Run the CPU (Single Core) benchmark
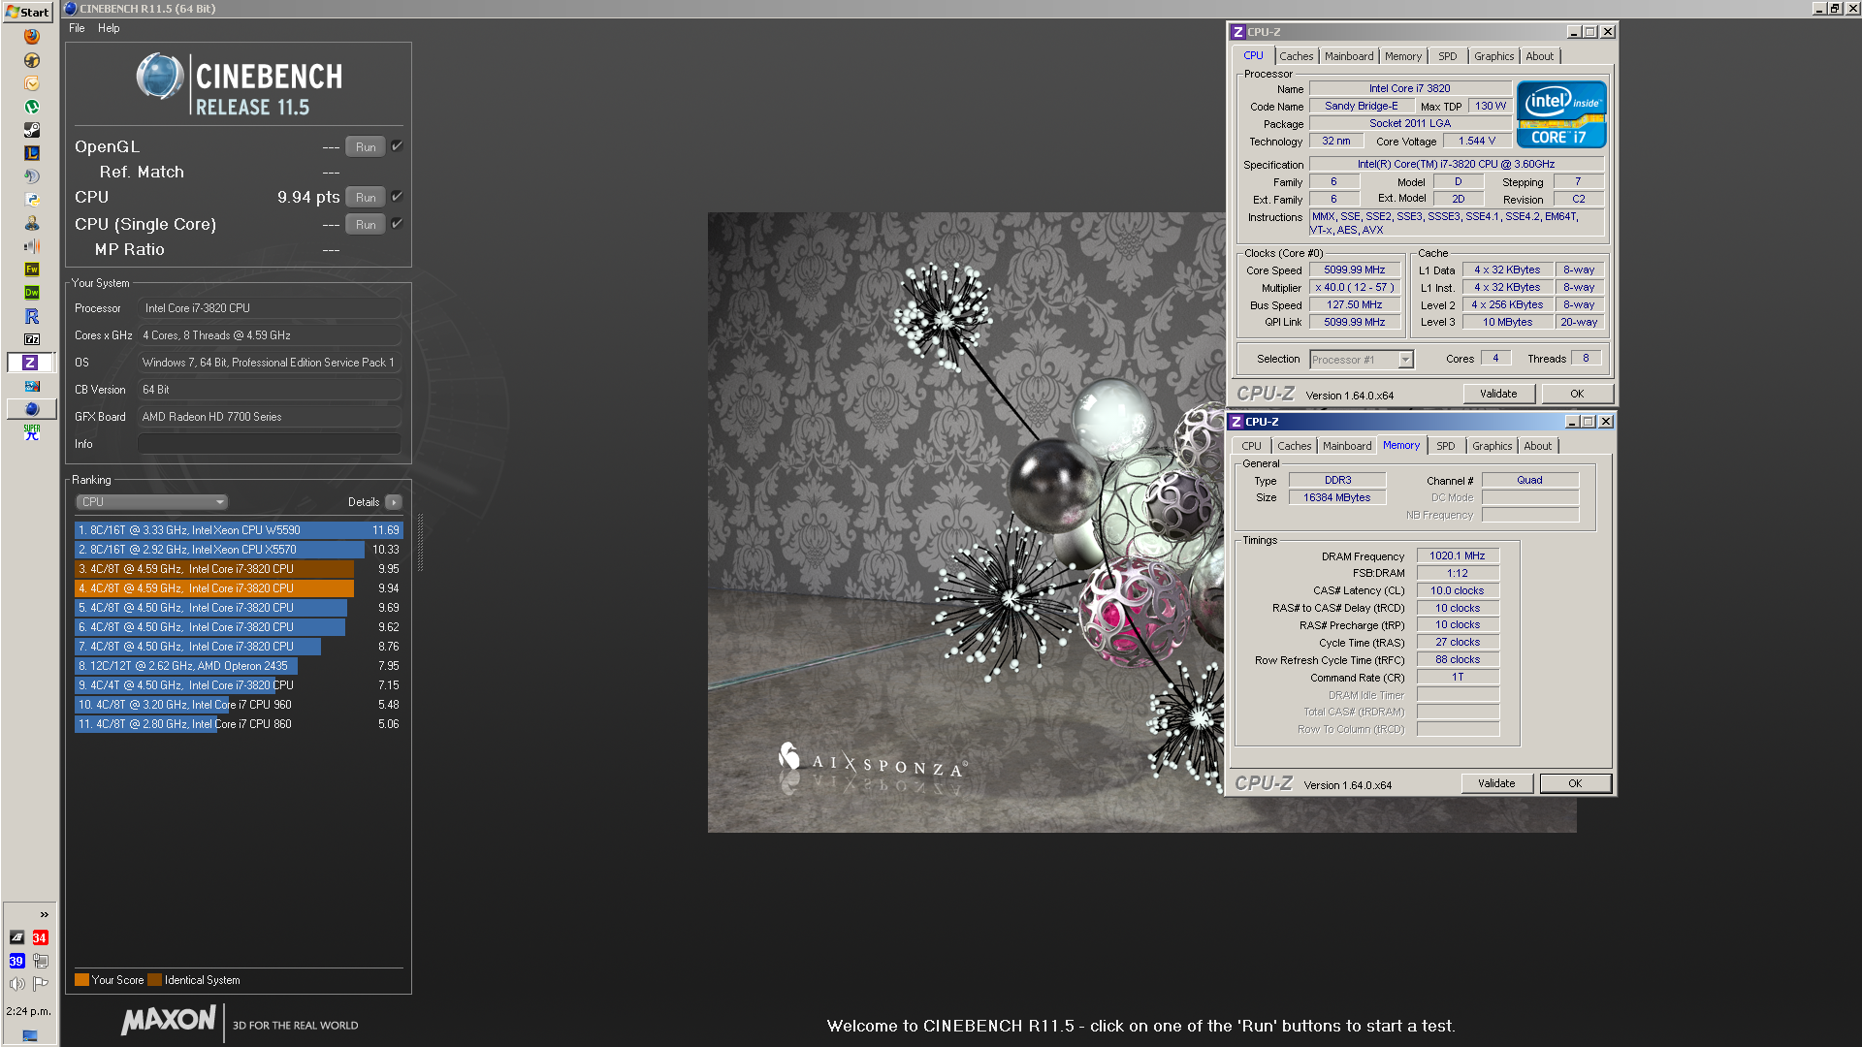Viewport: 1862px width, 1047px height. [366, 225]
